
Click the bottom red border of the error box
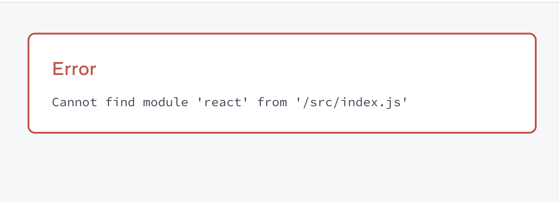(x=282, y=132)
